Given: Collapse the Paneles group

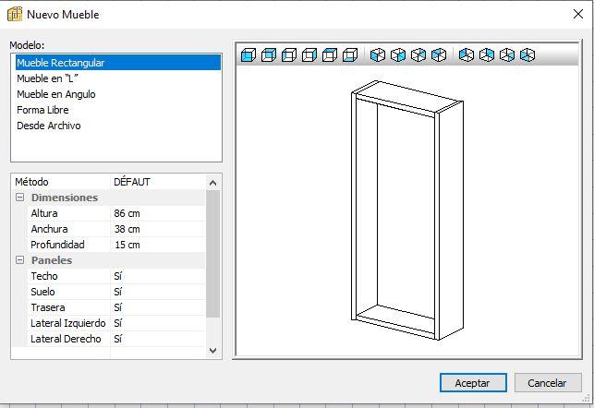Looking at the screenshot, I should tap(19, 260).
